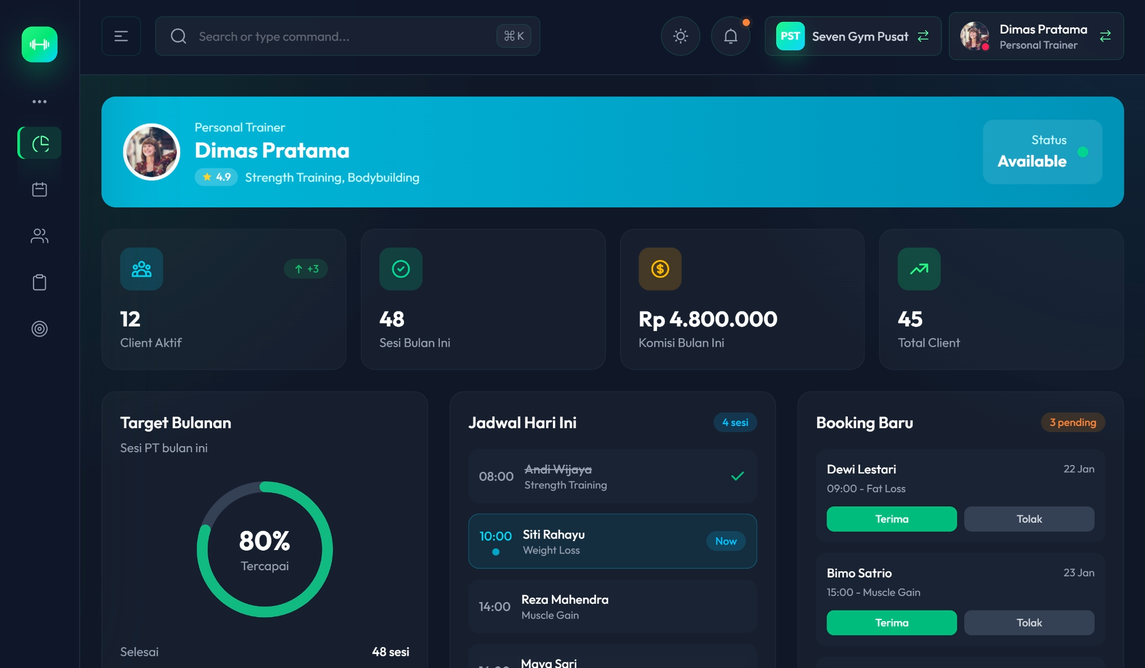1145x668 pixels.
Task: Select the 48 Sesi Bulan Ini card
Action: 483,299
